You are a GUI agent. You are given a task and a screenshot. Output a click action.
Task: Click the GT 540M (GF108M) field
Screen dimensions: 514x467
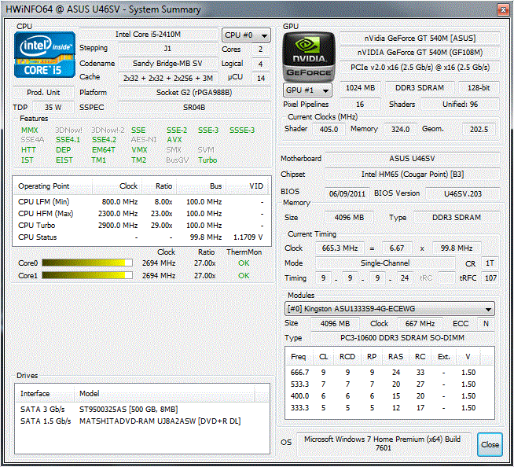pyautogui.click(x=420, y=53)
